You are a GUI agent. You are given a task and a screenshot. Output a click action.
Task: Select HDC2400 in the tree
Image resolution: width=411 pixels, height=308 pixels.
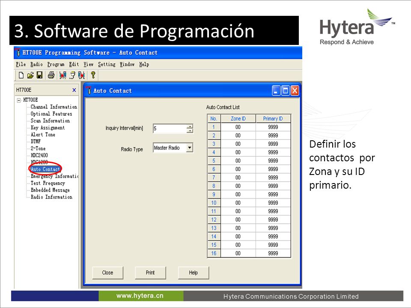click(39, 155)
